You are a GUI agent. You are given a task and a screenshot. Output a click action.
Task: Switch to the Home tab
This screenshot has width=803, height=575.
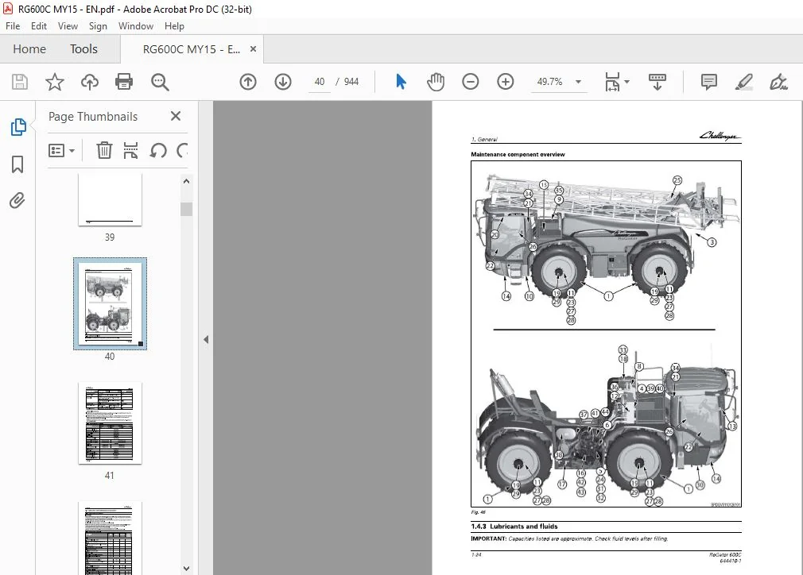(29, 49)
